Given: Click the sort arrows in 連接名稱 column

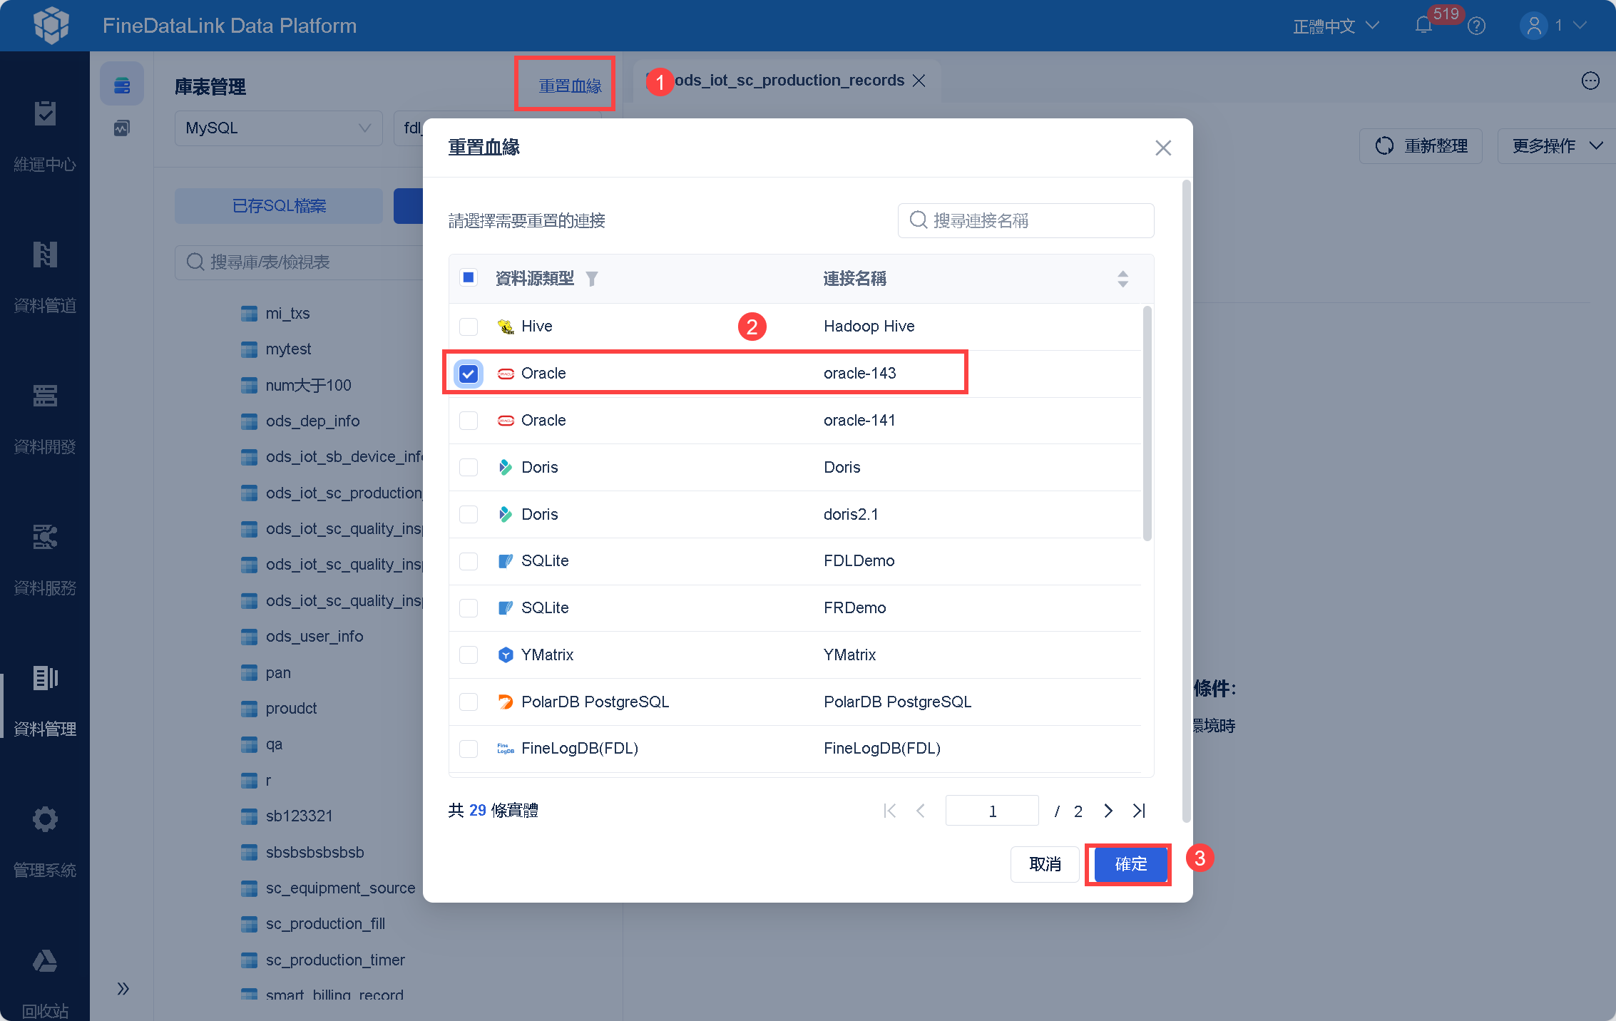Looking at the screenshot, I should coord(1122,279).
